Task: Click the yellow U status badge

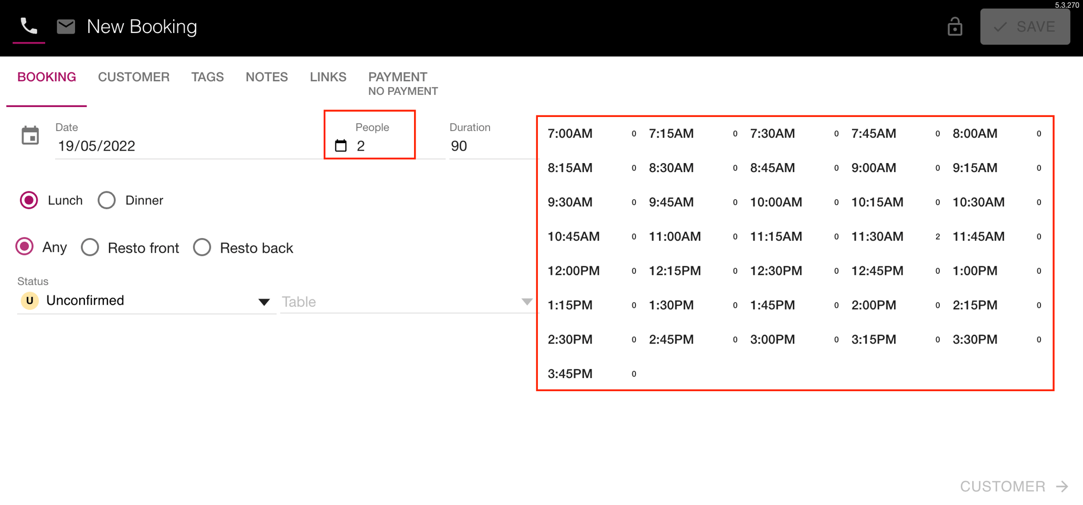Action: point(29,300)
